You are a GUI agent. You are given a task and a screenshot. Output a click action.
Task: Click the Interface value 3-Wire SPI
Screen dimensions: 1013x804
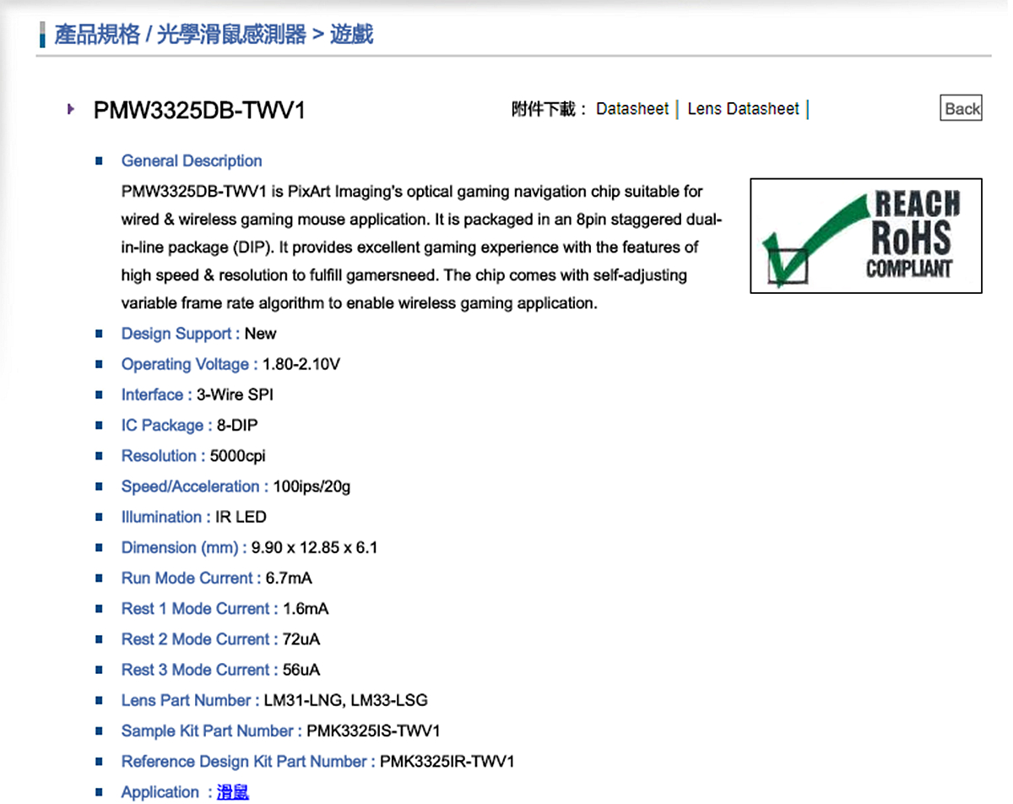point(235,394)
